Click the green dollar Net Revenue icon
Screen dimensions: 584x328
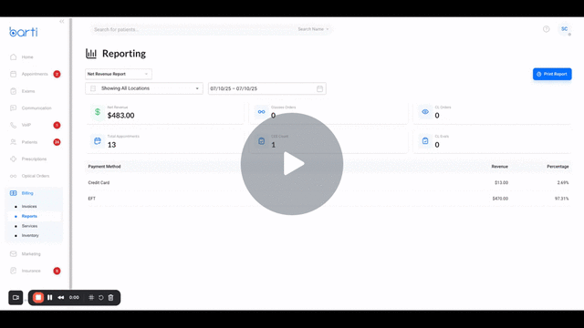click(98, 112)
